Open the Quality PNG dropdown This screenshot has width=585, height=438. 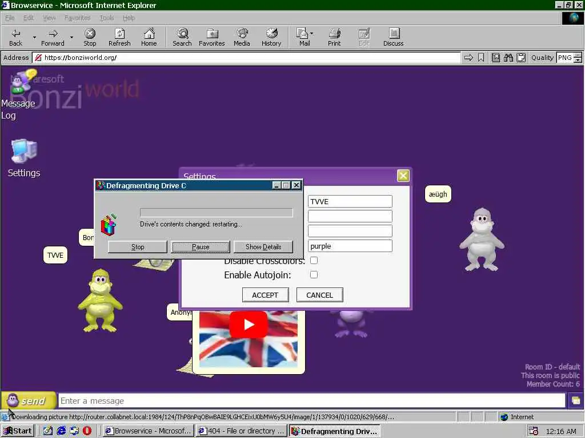pos(578,58)
